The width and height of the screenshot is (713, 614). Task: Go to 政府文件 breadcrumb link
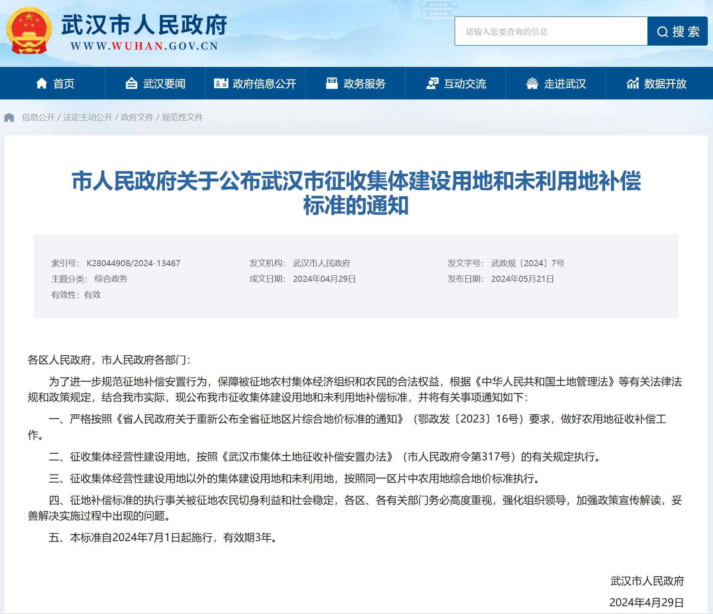coord(137,117)
